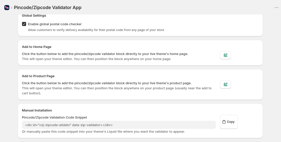Image resolution: width=281 pixels, height=142 pixels.
Task: Click the 'Allow customers to verify delivery' description
Action: 96,30
